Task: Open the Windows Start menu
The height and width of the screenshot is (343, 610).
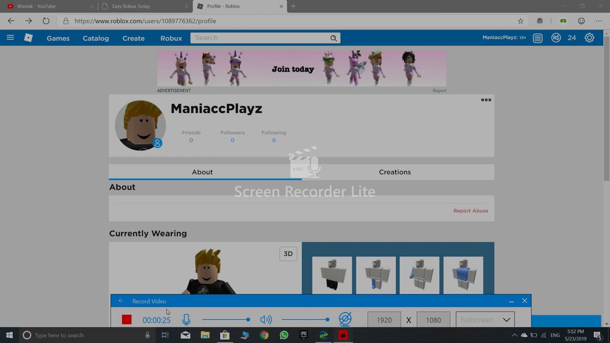Action: [x=9, y=335]
